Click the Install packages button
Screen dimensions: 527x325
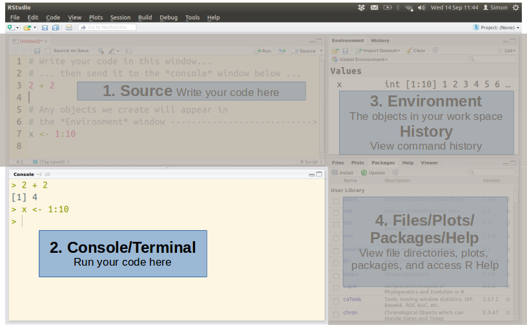click(x=342, y=173)
